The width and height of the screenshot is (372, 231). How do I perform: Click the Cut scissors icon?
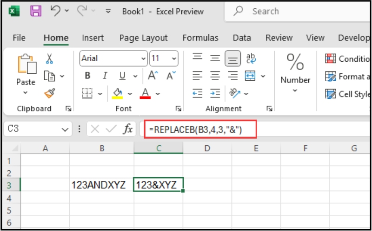49,58
